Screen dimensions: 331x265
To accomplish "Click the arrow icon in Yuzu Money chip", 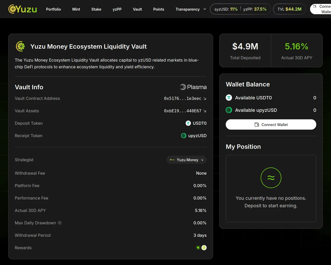I will [202, 160].
